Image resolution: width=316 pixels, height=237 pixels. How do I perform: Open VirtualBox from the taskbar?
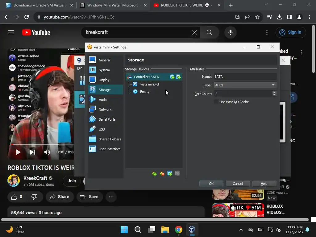[x=192, y=230]
